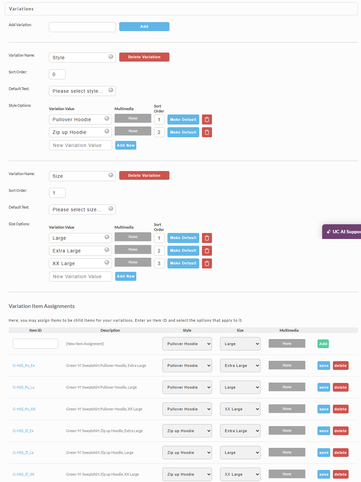Viewport: 361px width, 482px height.
Task: Click globe icon in Size variation name field
Action: pos(111,175)
